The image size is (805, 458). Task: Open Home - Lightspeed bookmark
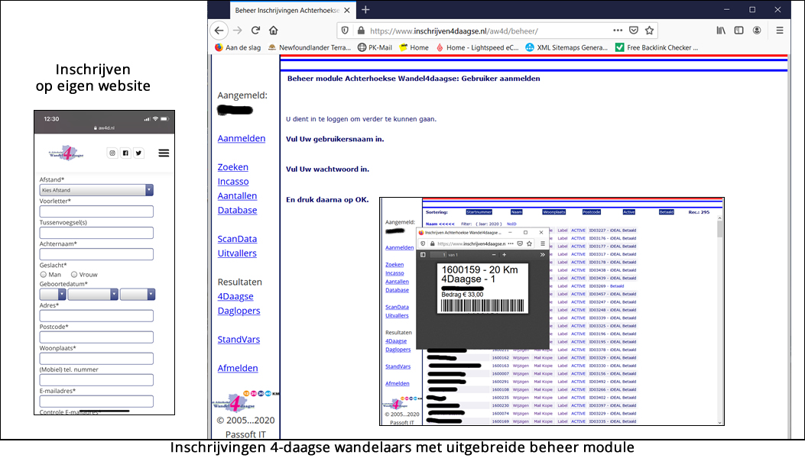[x=477, y=47]
